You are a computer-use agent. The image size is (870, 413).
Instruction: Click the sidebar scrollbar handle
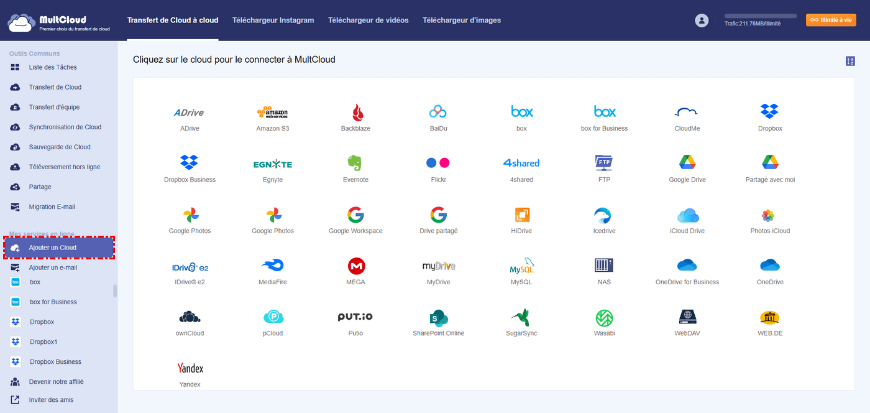point(115,291)
